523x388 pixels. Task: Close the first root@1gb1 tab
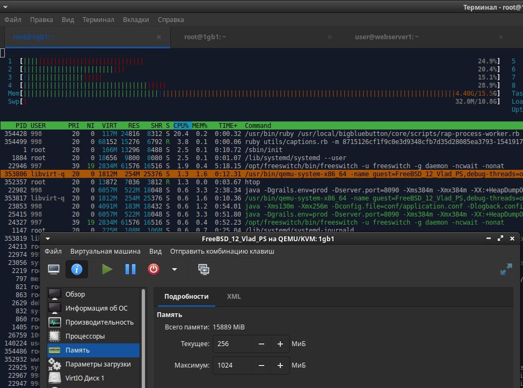(159, 37)
